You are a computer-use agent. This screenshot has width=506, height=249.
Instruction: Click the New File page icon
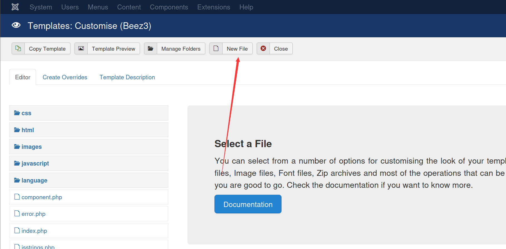point(216,48)
